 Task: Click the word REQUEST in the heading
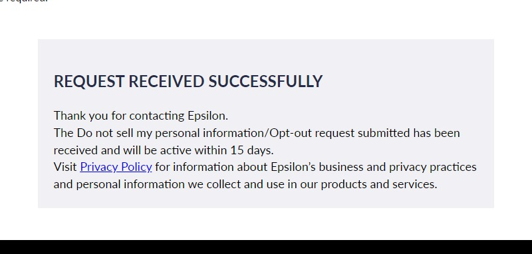coord(89,81)
